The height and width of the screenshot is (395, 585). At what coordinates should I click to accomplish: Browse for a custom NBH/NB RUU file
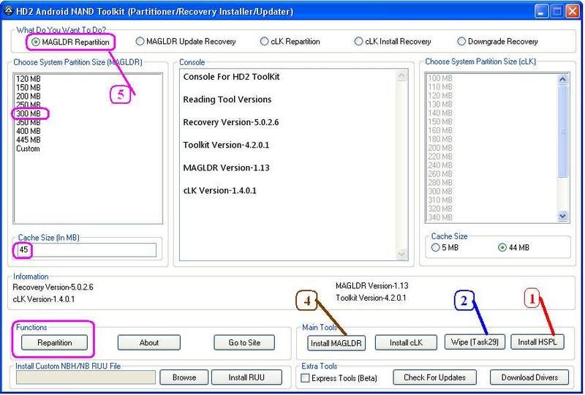[x=184, y=377]
